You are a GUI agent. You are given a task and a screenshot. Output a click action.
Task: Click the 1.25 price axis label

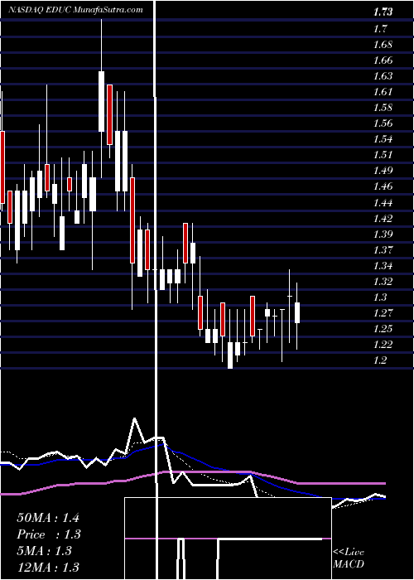click(x=383, y=328)
